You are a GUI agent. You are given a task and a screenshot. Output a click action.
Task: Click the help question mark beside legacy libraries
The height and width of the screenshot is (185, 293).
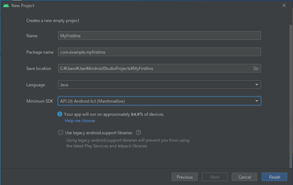click(x=138, y=133)
